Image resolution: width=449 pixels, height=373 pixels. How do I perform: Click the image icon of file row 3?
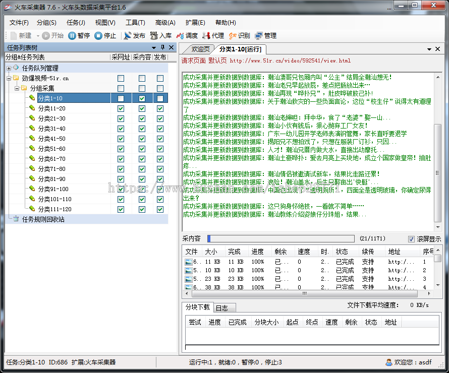coord(189,279)
